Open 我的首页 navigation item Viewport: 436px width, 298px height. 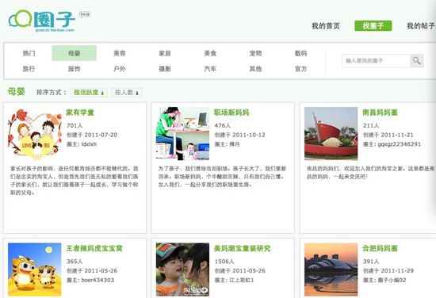326,26
